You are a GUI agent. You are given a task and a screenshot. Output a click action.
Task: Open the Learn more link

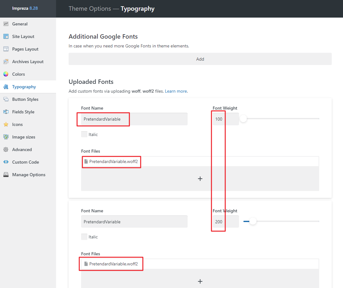(176, 91)
